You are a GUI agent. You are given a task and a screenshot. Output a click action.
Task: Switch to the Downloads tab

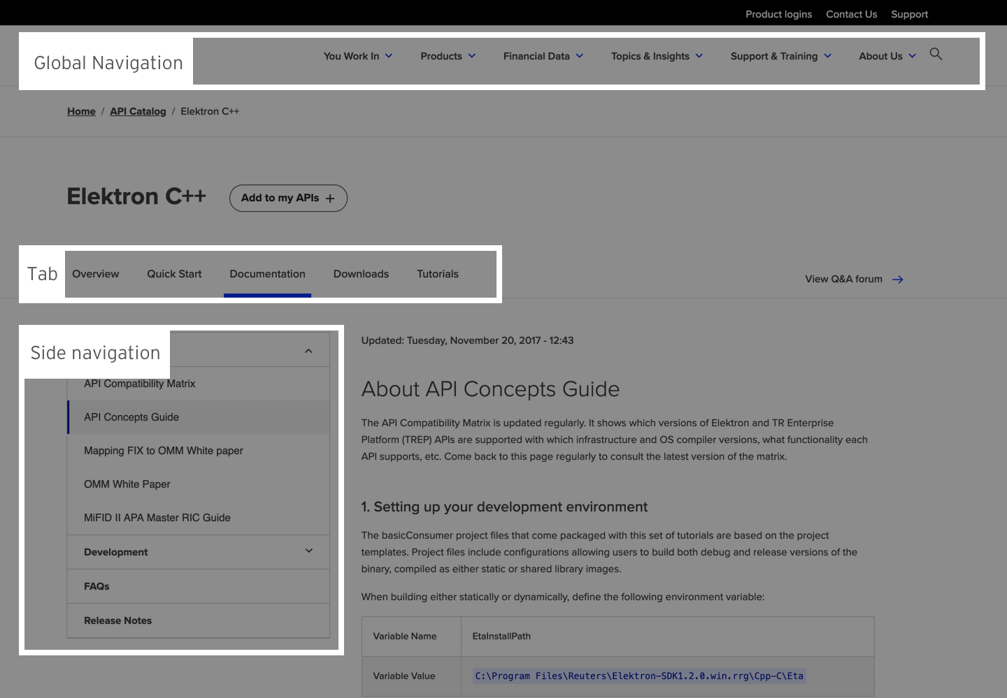tap(361, 274)
